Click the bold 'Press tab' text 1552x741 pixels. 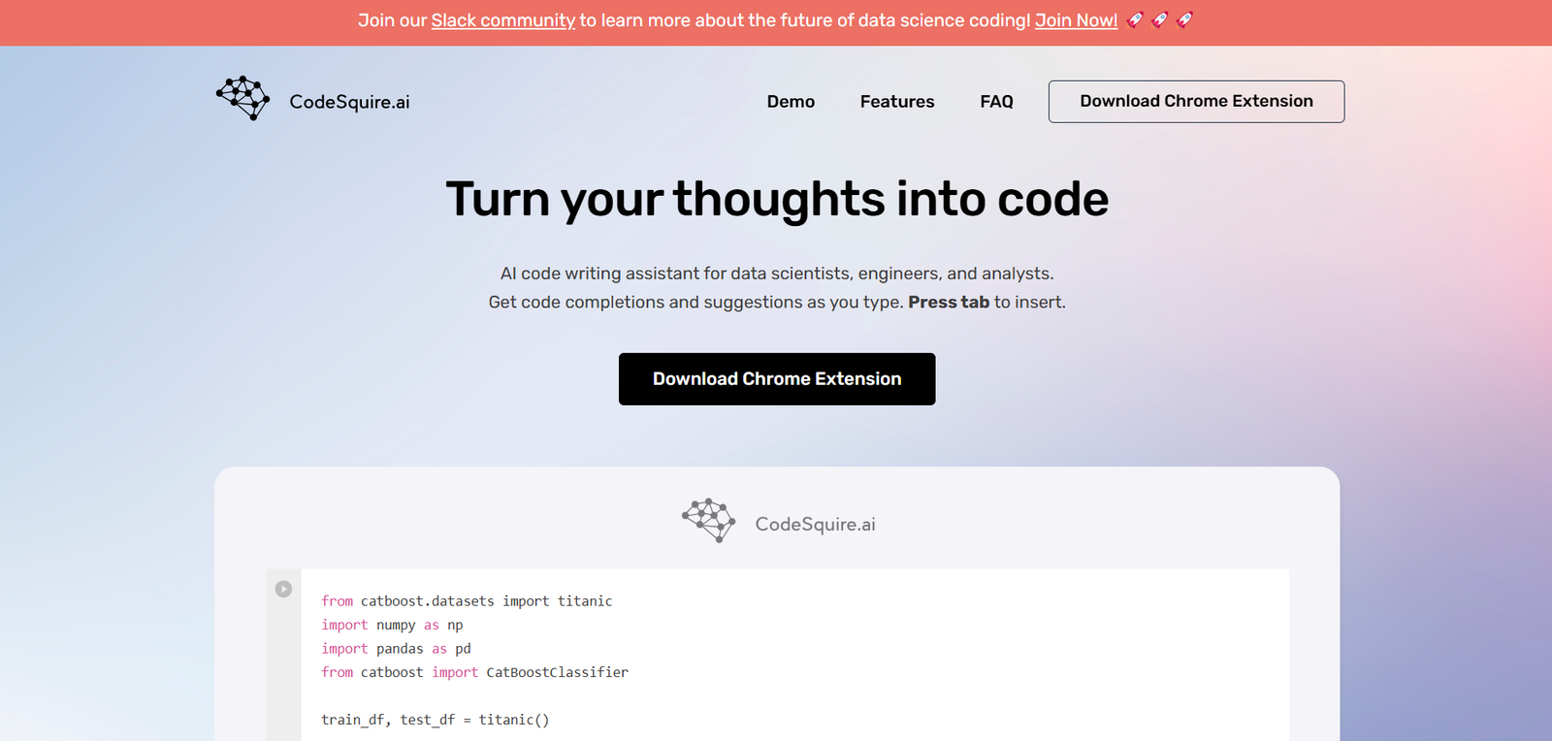948,303
